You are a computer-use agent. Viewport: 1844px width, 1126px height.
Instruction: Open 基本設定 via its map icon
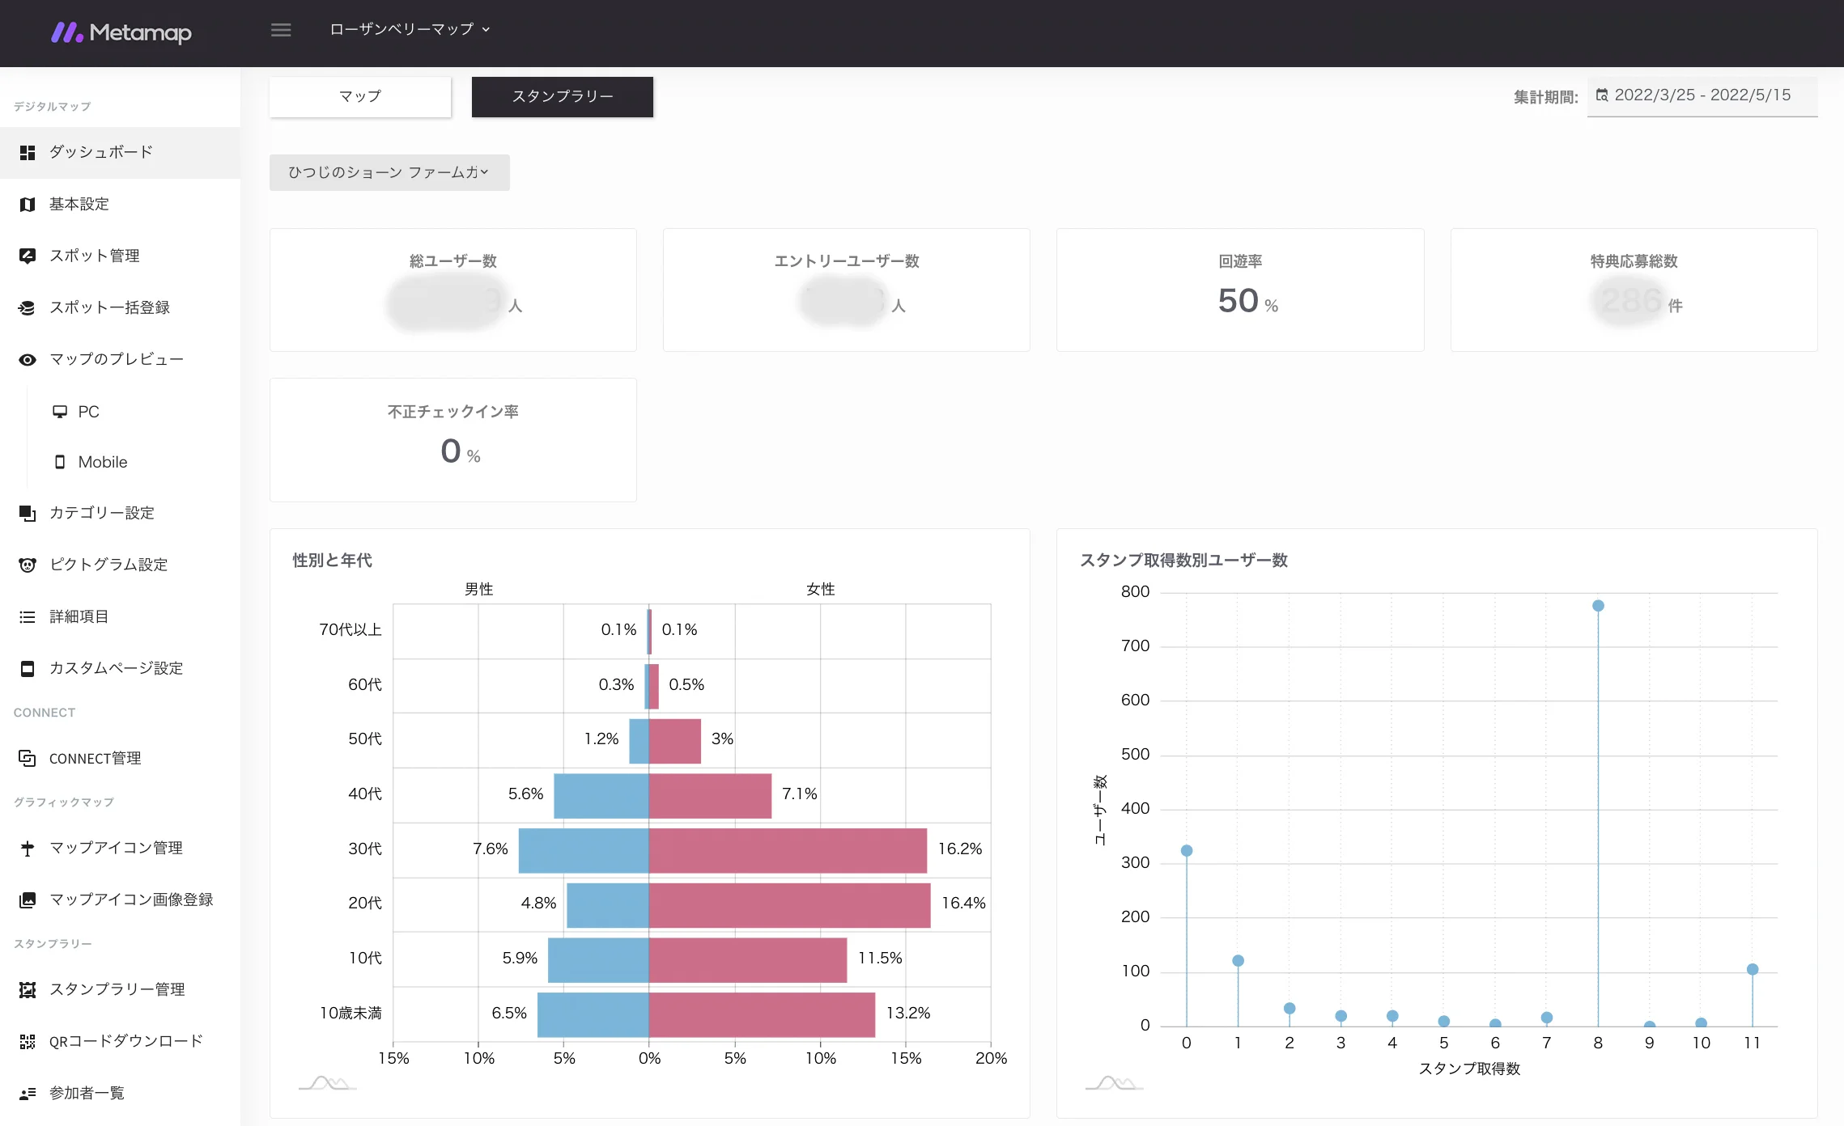tap(28, 204)
